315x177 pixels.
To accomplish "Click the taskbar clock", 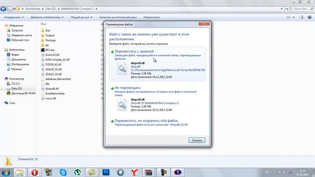I will coord(303,173).
